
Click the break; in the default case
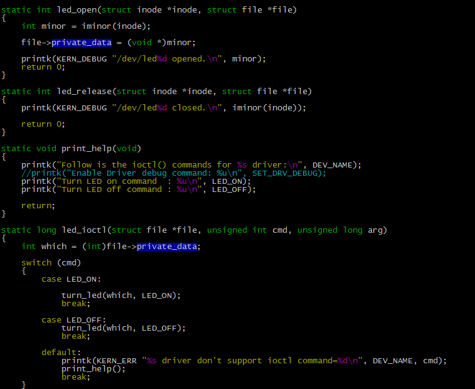76,377
